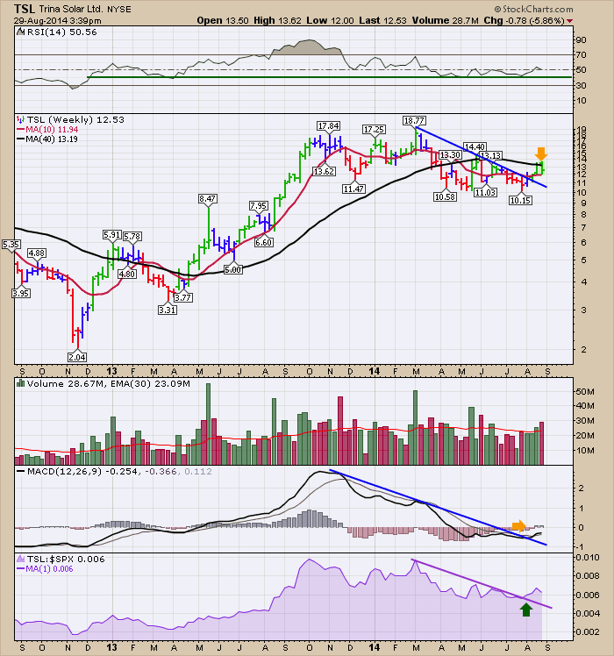
Task: Click the TSL:$SPX purple area legend icon
Action: click(20, 560)
